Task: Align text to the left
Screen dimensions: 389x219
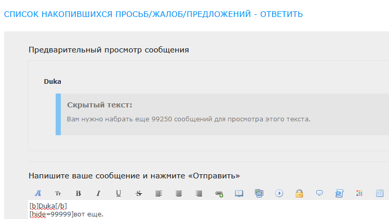Action: pos(159,193)
